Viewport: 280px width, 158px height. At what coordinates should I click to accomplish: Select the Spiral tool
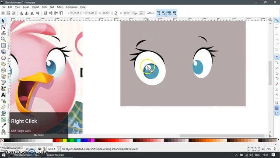click(x=3, y=70)
